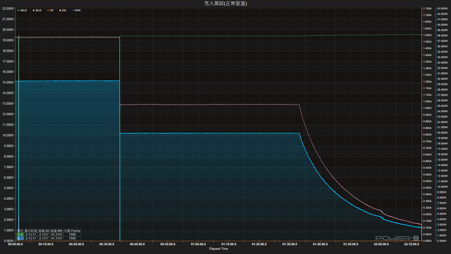Click 2:13:17 in the 窗口 row

[x=31, y=238]
